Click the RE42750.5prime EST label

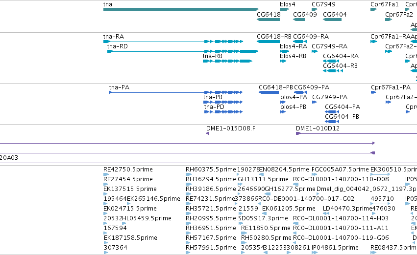tap(128, 169)
